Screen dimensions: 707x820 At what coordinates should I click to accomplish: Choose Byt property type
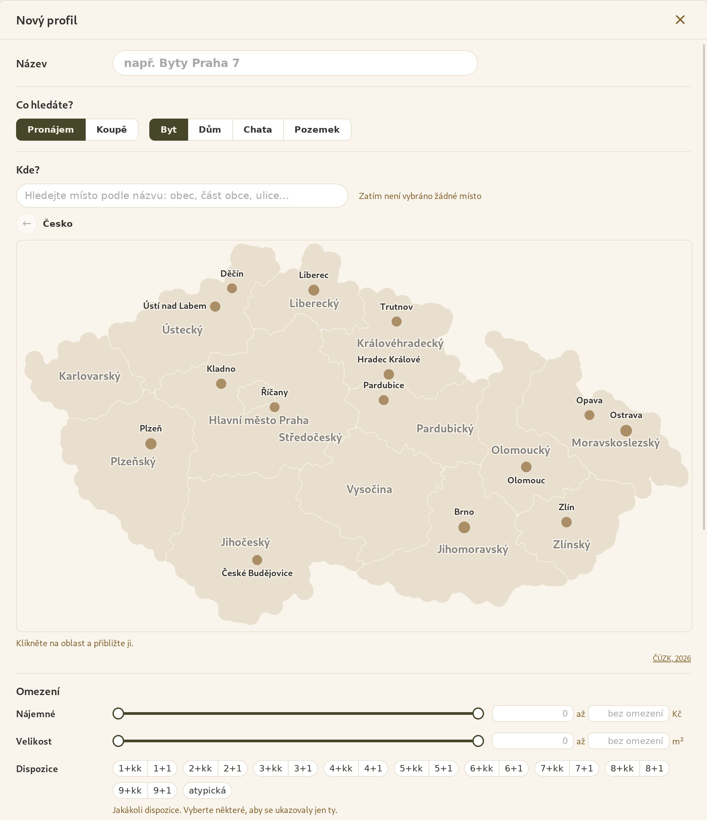tap(168, 129)
